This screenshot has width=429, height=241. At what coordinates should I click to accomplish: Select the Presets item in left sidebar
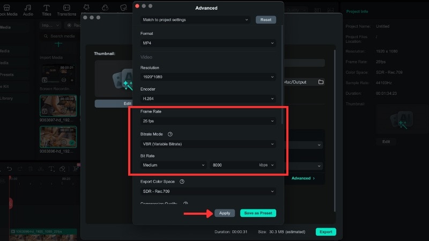point(6,74)
